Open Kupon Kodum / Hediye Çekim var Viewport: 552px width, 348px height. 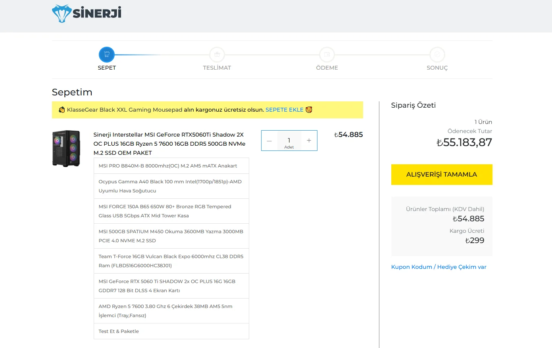[x=439, y=267]
